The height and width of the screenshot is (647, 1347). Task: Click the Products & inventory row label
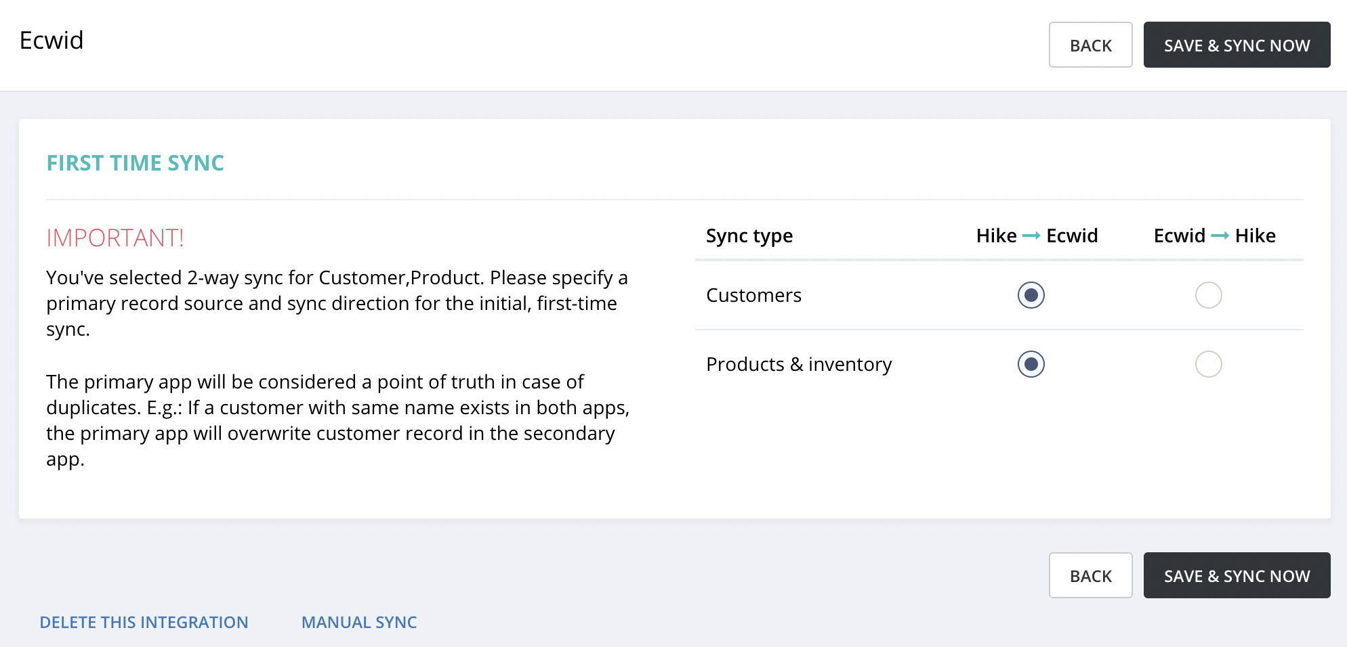pyautogui.click(x=799, y=364)
